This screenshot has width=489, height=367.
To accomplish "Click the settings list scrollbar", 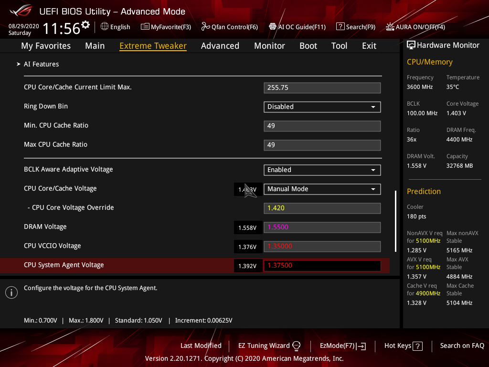I will point(395,221).
